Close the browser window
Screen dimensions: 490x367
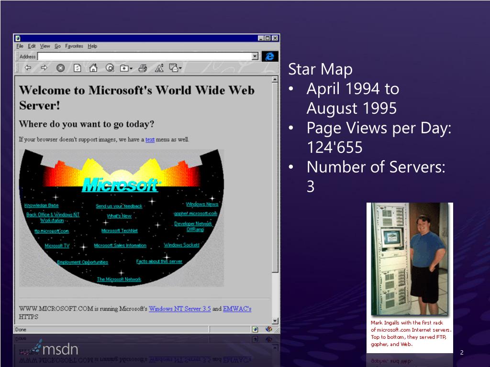(x=275, y=38)
